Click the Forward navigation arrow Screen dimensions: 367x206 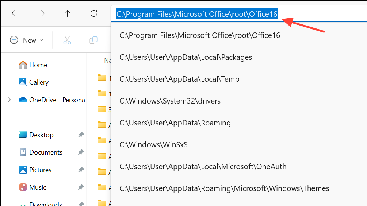pyautogui.click(x=41, y=13)
